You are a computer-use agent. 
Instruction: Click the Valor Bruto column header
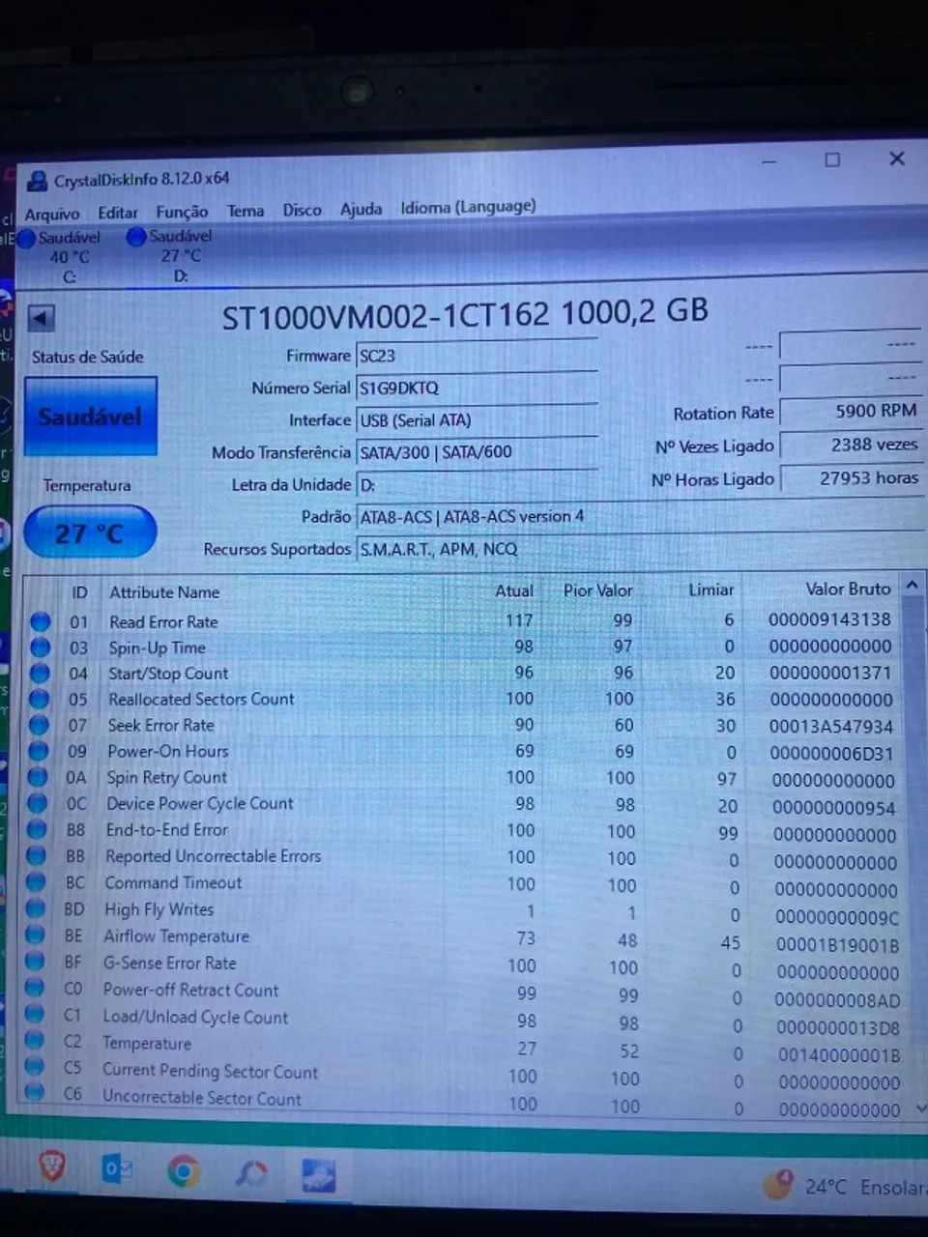pos(848,589)
